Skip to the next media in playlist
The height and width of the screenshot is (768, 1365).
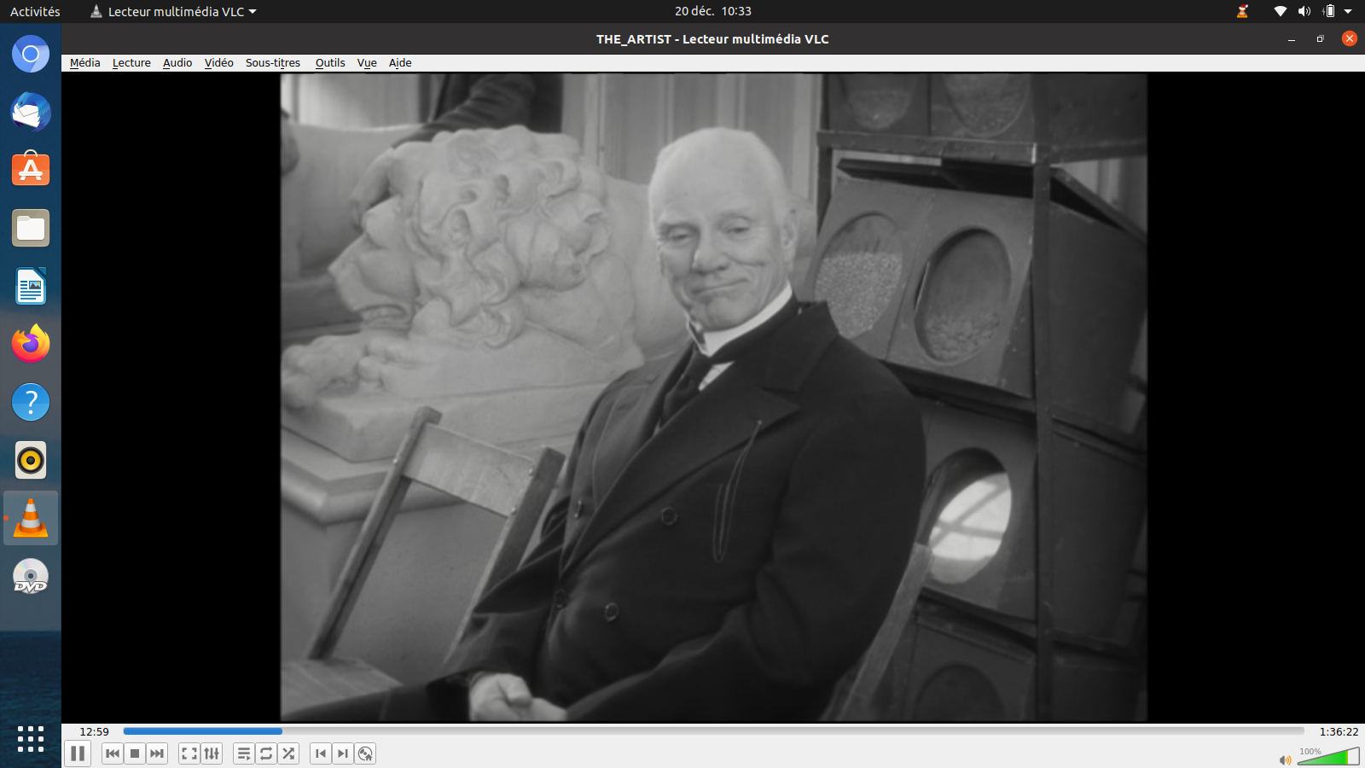tap(157, 753)
